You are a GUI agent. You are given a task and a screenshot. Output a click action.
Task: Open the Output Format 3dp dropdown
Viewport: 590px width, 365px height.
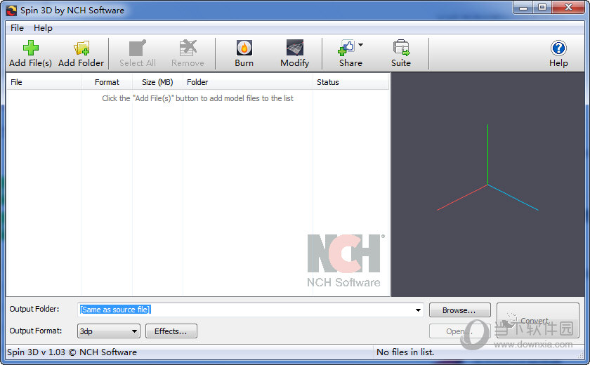(108, 331)
